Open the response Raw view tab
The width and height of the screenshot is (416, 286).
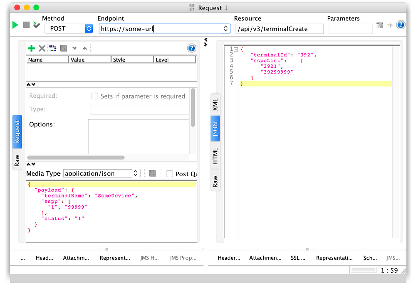(215, 181)
